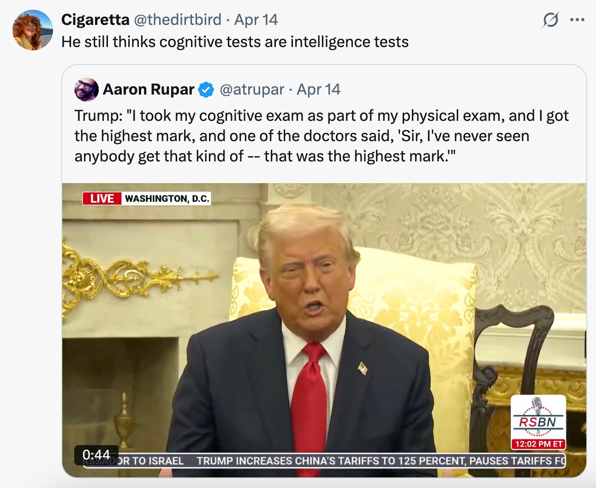The width and height of the screenshot is (596, 488).
Task: Click Aaron Rupar's blue verified badge
Action: click(205, 89)
